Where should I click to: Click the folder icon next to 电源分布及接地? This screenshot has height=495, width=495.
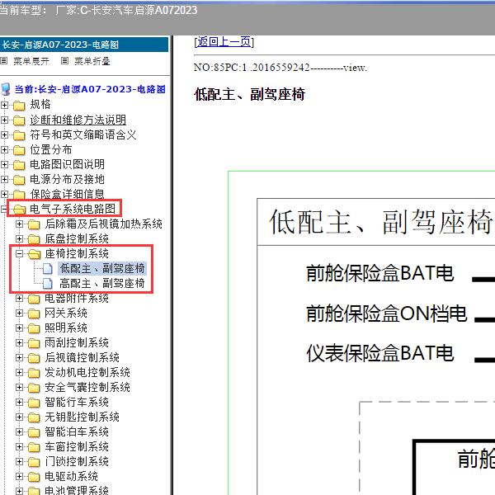coord(19,180)
